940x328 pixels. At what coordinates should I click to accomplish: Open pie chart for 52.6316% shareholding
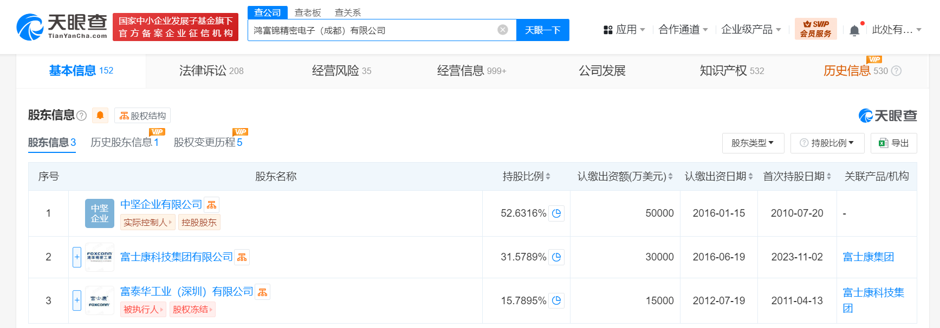pyautogui.click(x=556, y=213)
